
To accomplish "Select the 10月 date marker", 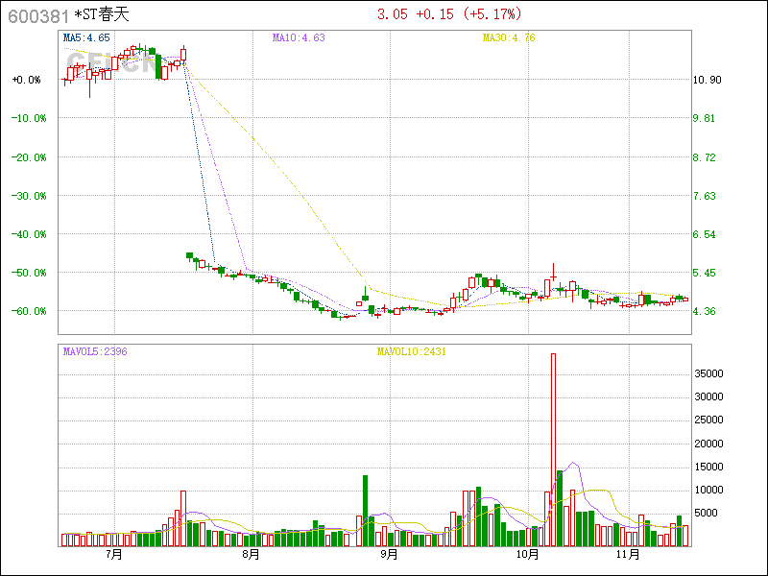I will point(526,554).
